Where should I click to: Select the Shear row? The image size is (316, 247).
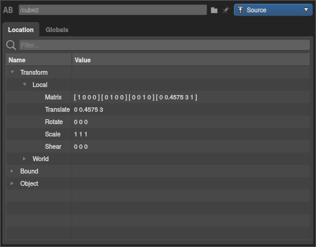[158, 146]
